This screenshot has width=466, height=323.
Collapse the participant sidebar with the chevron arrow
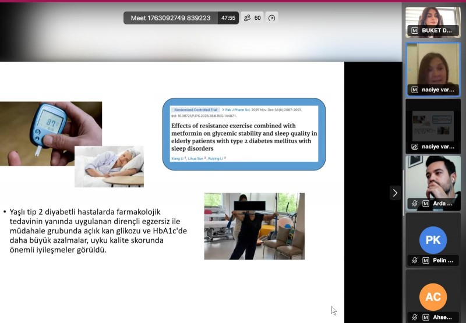tap(395, 193)
